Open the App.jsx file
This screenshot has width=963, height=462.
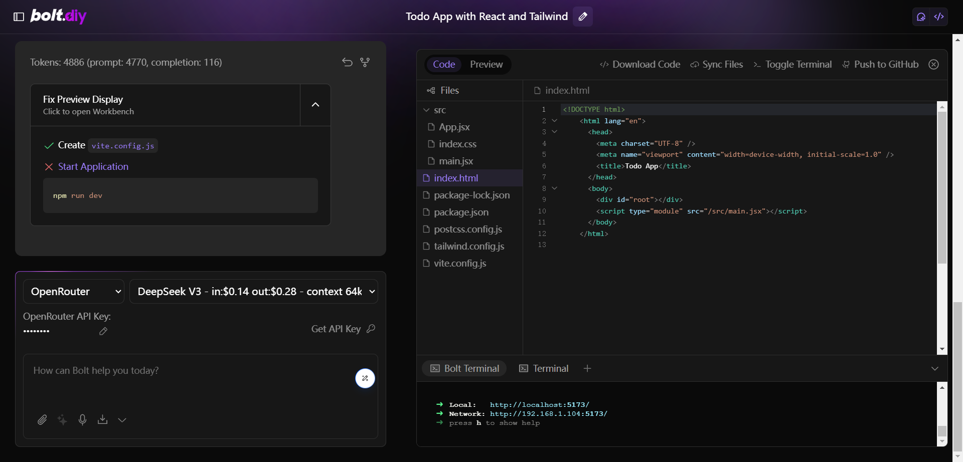(x=469, y=127)
